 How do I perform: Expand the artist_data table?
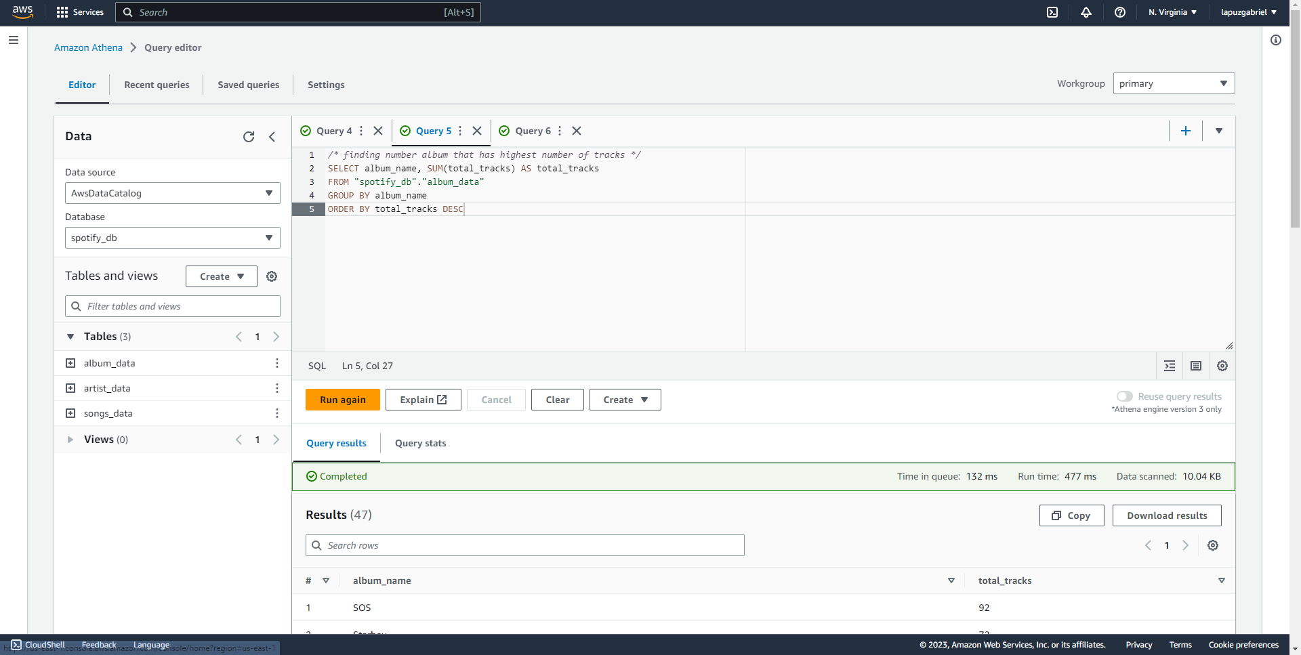coord(70,388)
